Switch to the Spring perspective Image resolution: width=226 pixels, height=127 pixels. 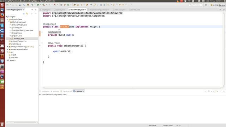point(214,5)
